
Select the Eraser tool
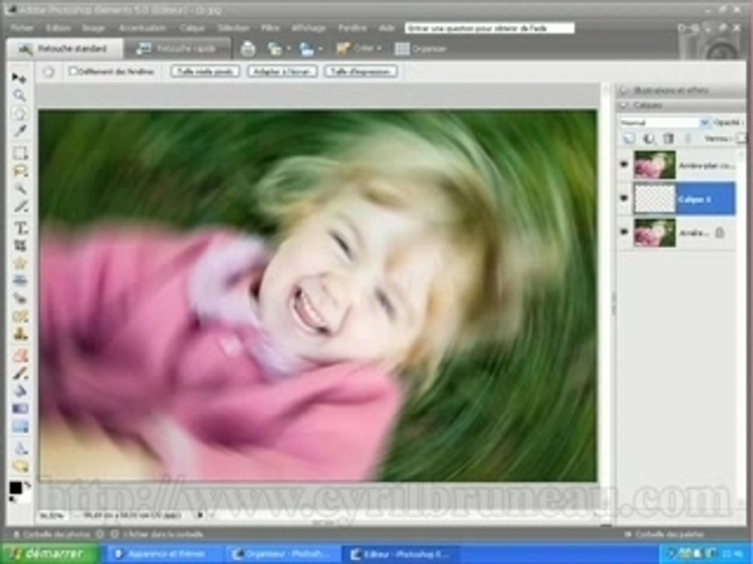click(20, 356)
